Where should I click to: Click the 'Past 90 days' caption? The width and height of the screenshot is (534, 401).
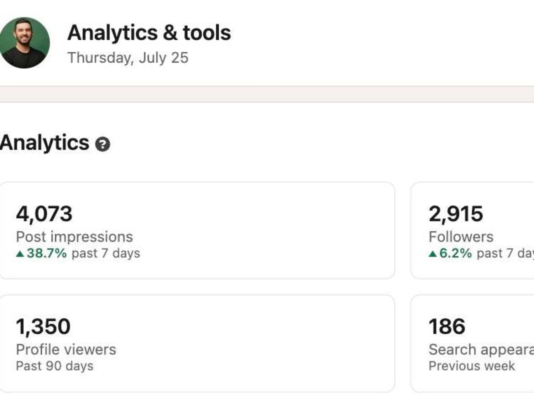click(54, 366)
